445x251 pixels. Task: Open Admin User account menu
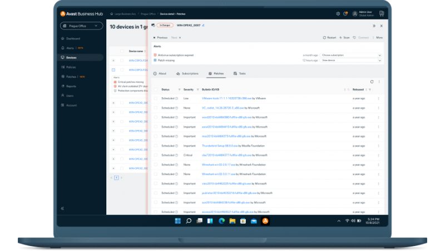click(x=363, y=13)
